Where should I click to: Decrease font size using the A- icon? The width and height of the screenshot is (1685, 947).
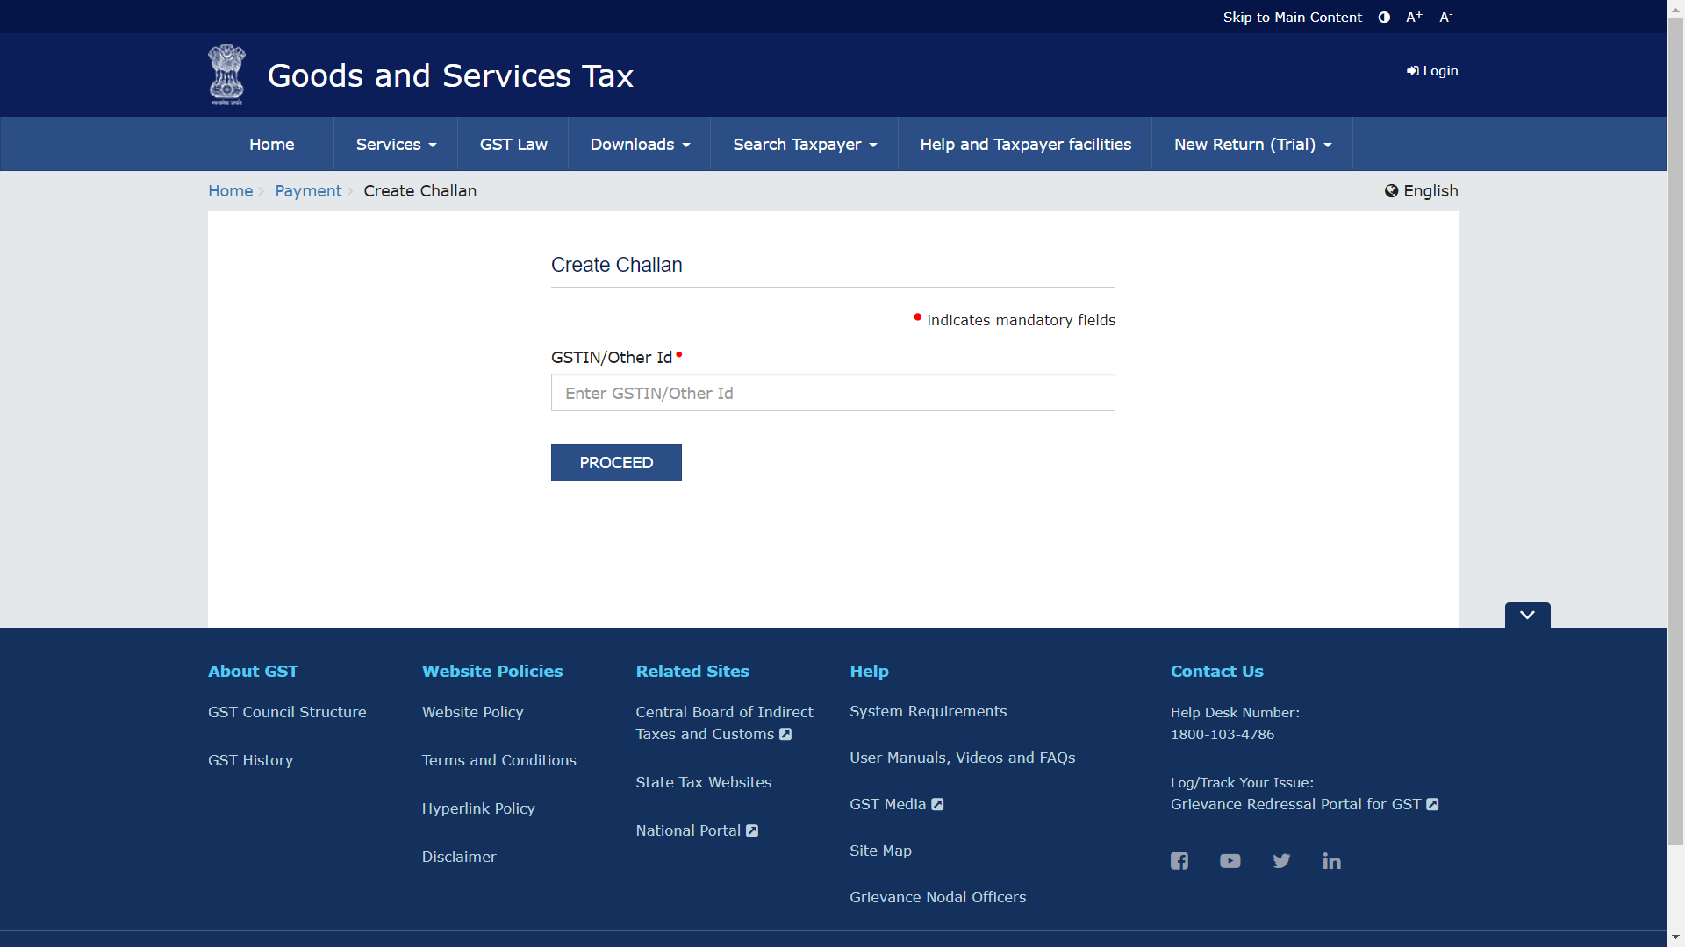click(1445, 17)
